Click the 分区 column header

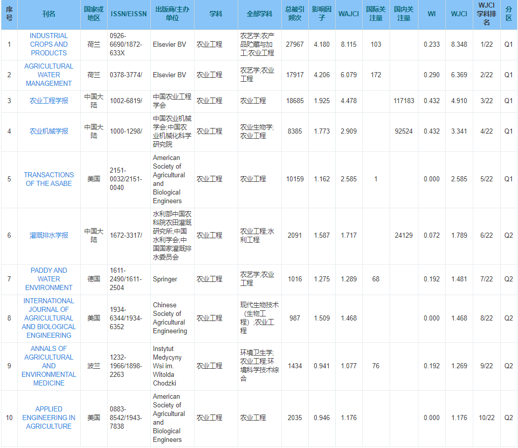tap(509, 14)
